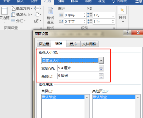Click the spacing before icon
The width and height of the screenshot is (143, 118).
(90, 15)
